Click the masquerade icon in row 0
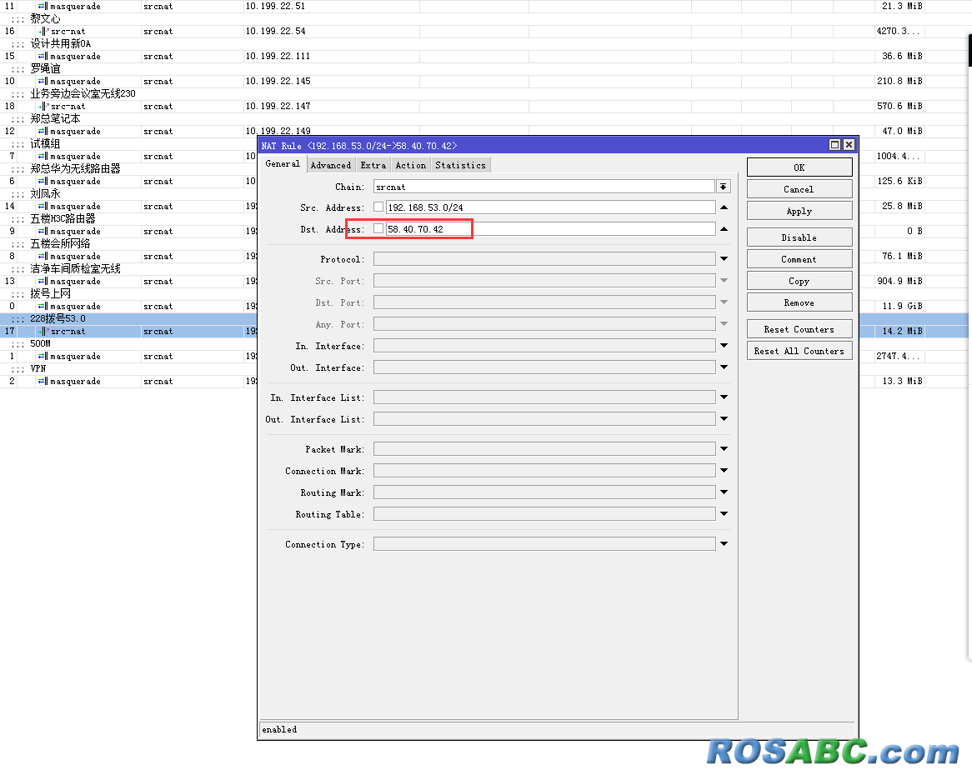 (x=43, y=307)
